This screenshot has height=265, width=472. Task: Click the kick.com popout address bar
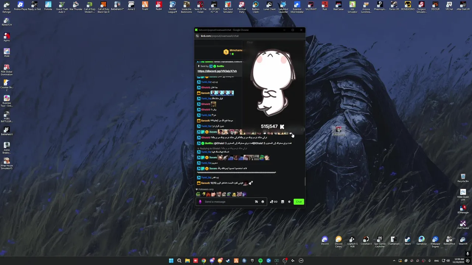pyautogui.click(x=220, y=36)
